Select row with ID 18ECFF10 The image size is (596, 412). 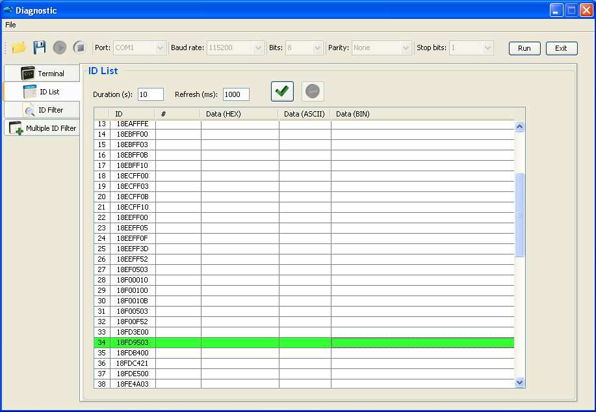point(304,207)
